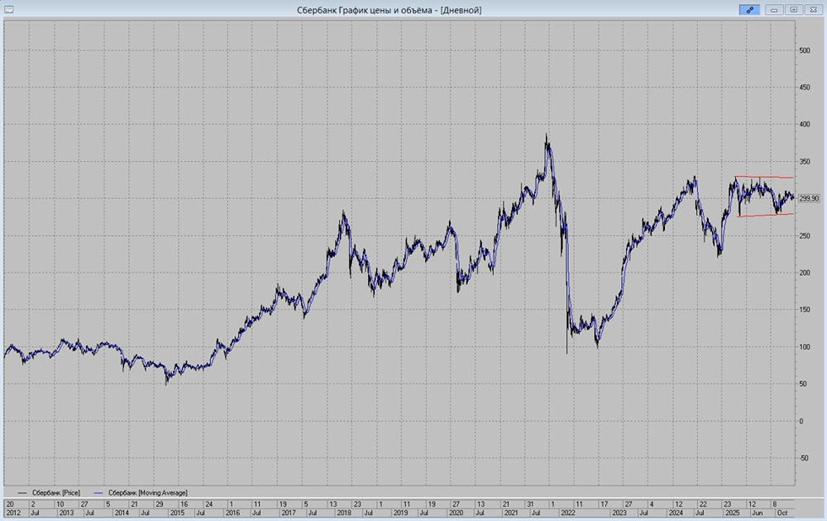
Task: Minimize the Сбербанк chart window
Action: [x=774, y=10]
